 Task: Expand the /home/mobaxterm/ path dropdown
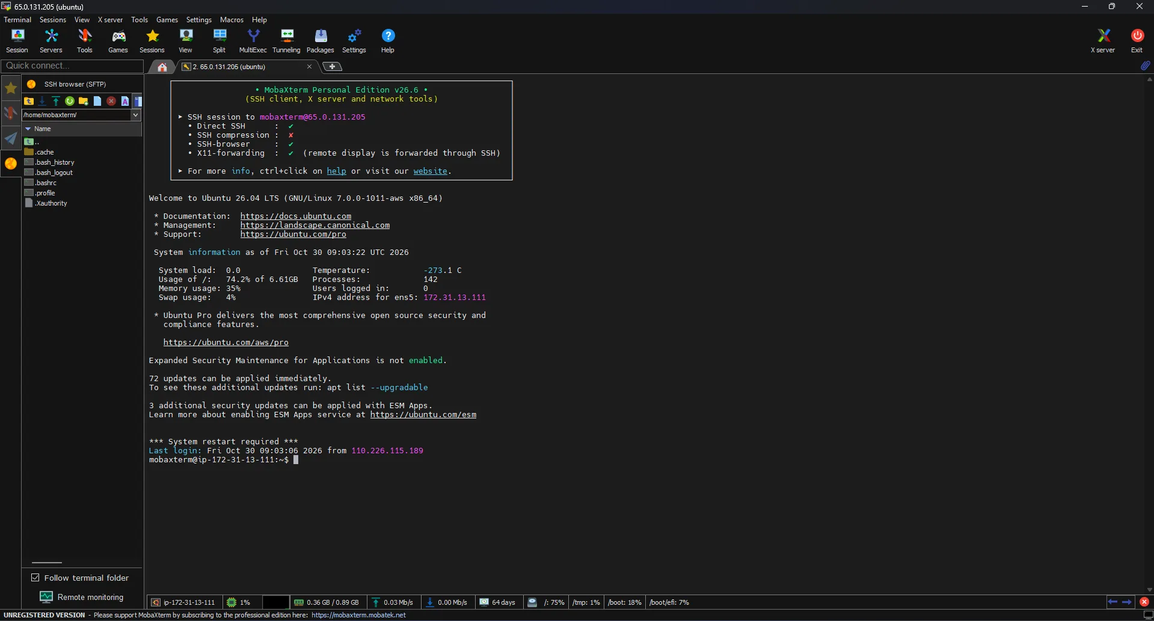(135, 115)
